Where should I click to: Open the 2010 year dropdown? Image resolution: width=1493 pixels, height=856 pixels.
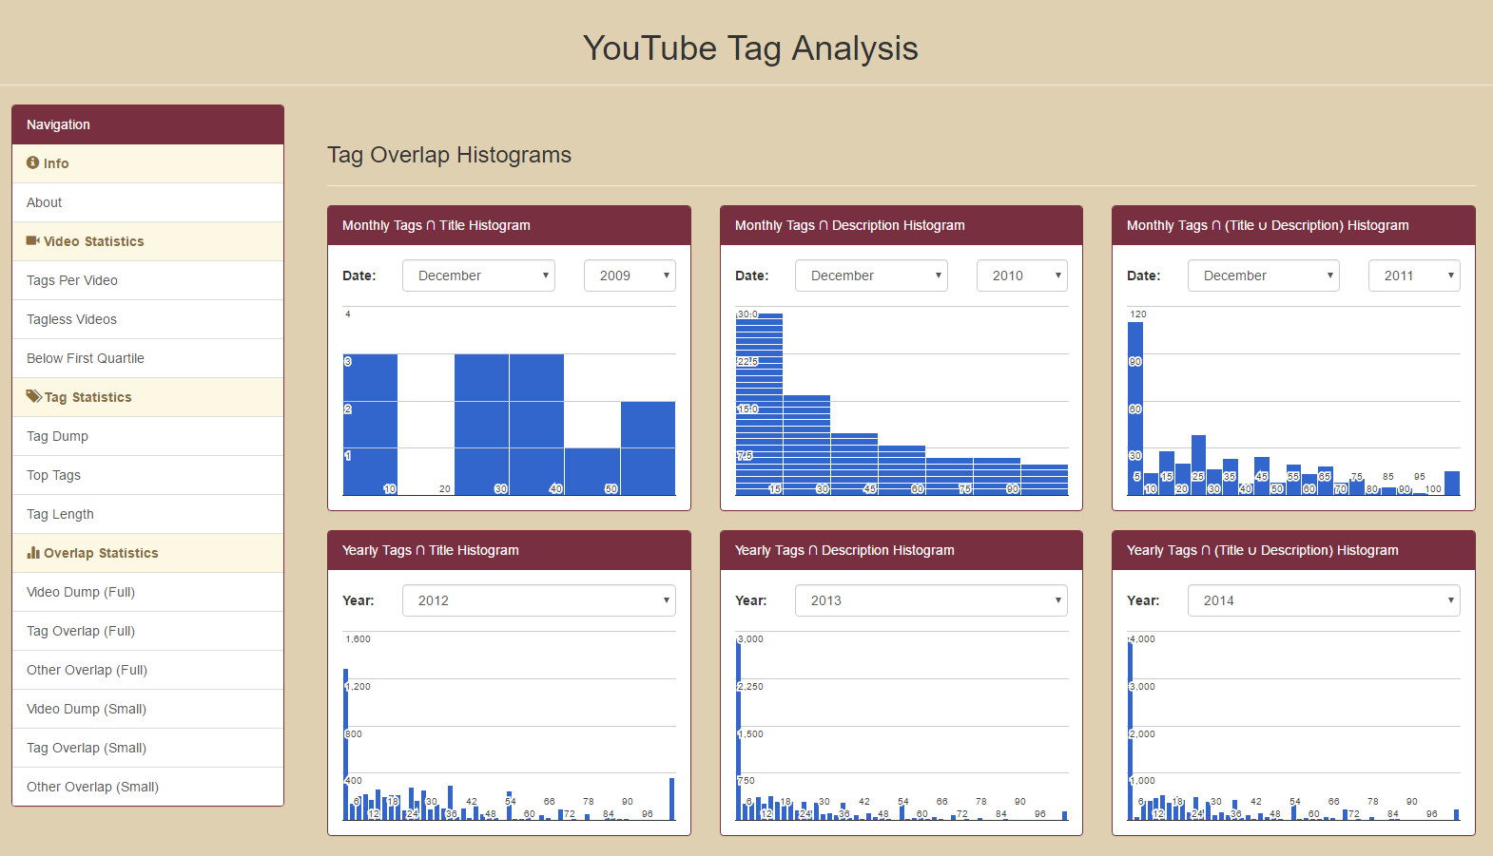click(x=1022, y=276)
